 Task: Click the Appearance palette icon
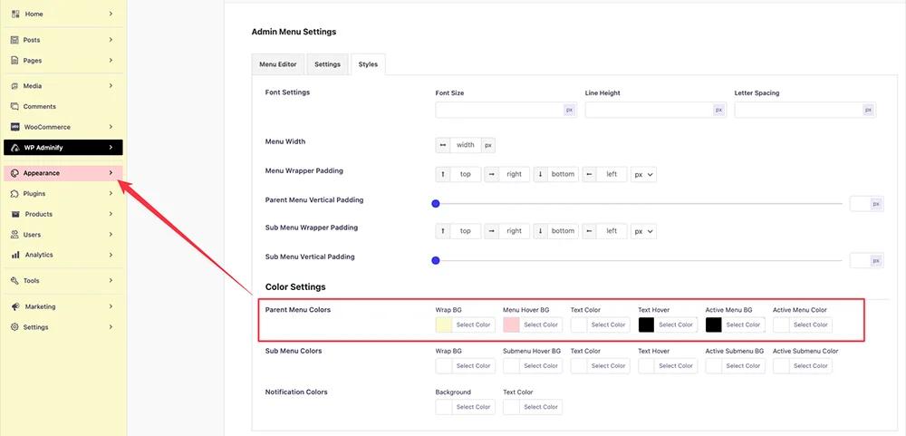(x=15, y=173)
